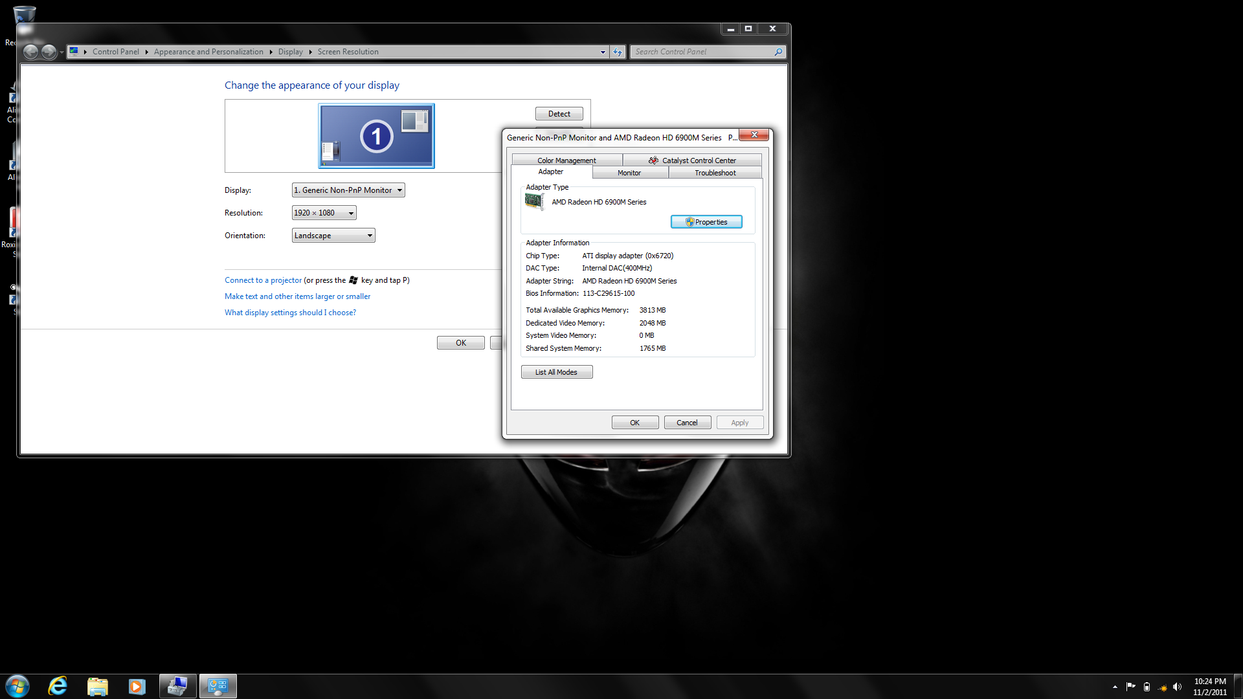1243x699 pixels.
Task: Click the Search Control Panel input field
Action: coord(702,52)
